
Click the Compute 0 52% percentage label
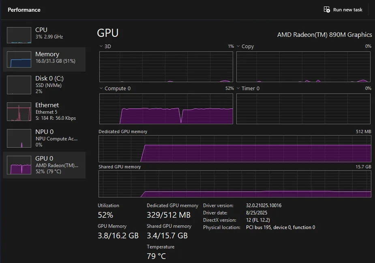pyautogui.click(x=229, y=88)
